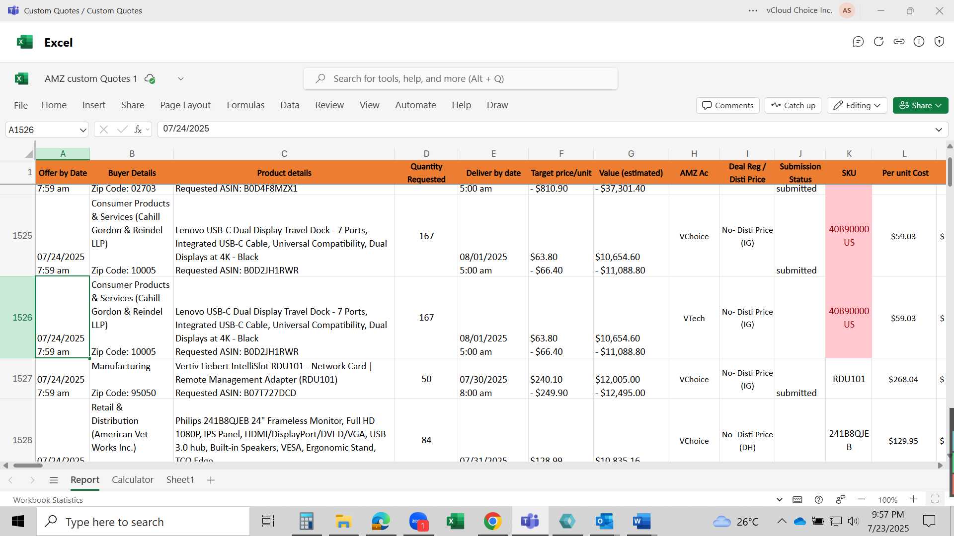Select the VTech AMZ Ac cell

point(694,318)
